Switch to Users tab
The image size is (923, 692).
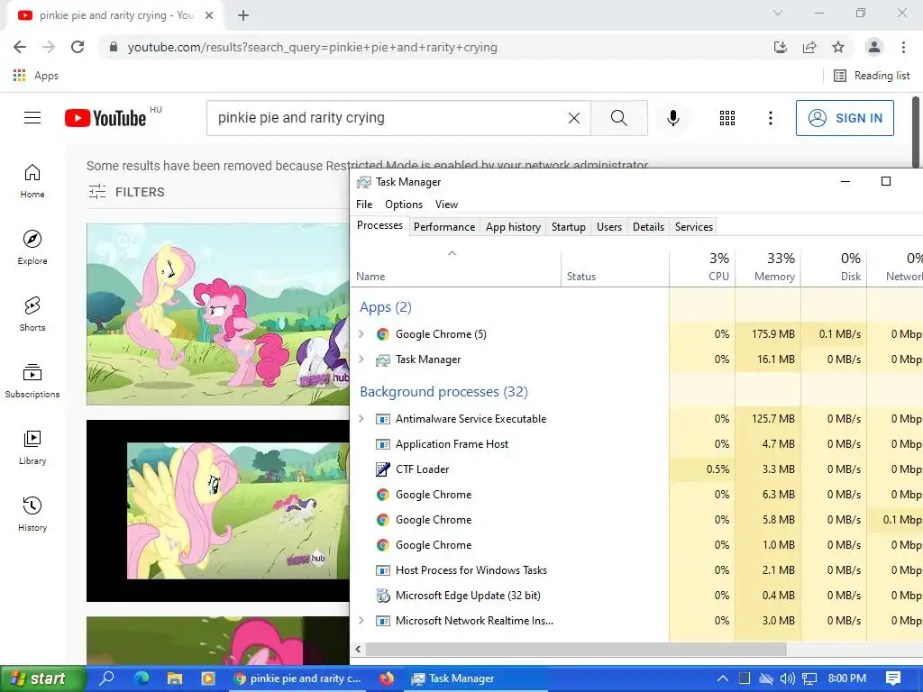609,226
